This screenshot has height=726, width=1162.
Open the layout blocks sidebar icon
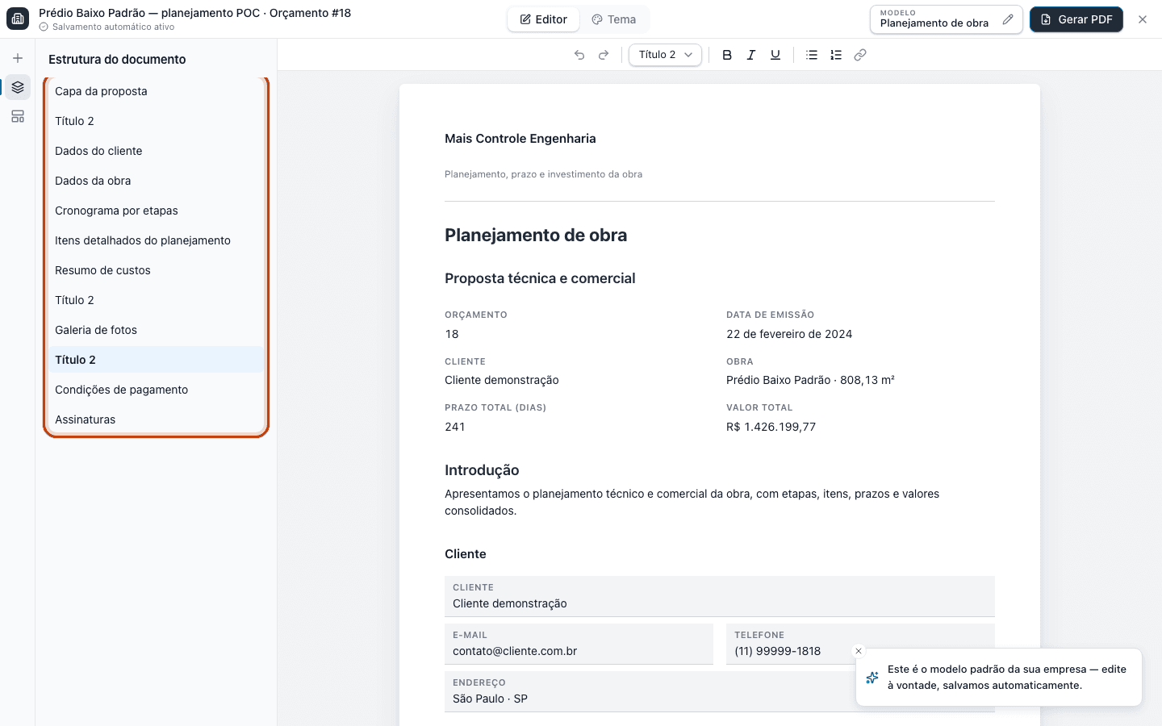click(18, 116)
